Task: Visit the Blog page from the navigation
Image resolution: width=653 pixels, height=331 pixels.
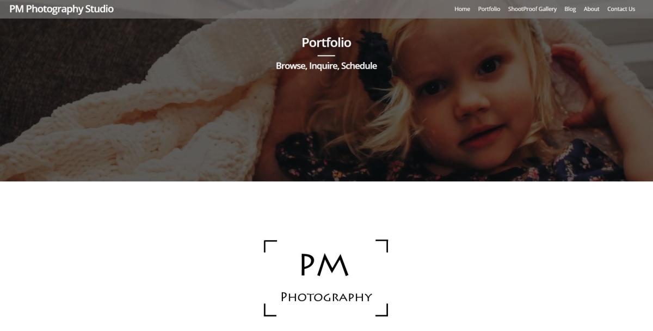Action: [570, 9]
